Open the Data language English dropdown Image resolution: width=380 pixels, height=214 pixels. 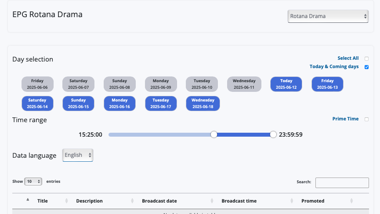click(78, 155)
